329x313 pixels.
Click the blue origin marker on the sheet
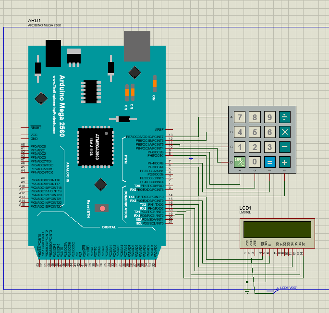(191, 158)
